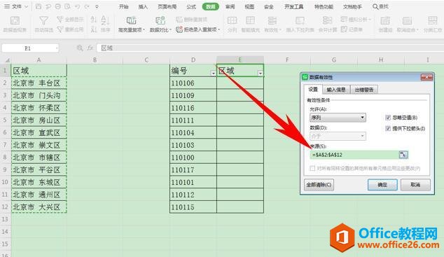The width and height of the screenshot is (444, 257).
Task: Switch to the 插入 ribbon tab
Action: [x=143, y=6]
